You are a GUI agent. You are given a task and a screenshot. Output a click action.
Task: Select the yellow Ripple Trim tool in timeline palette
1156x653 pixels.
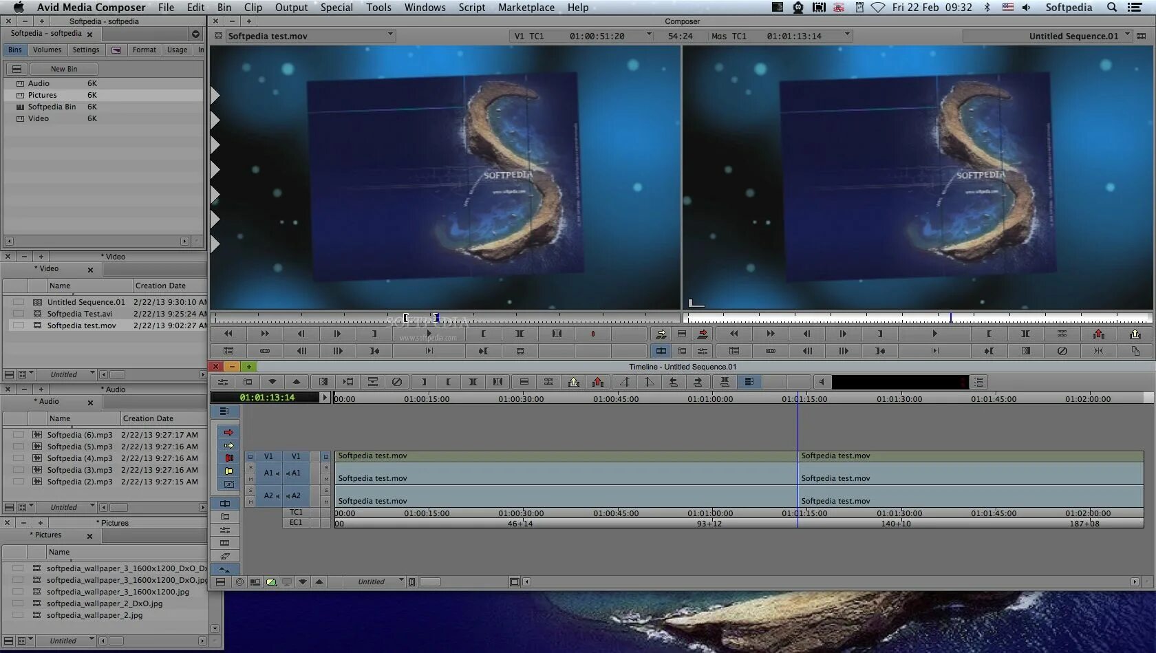coord(228,471)
